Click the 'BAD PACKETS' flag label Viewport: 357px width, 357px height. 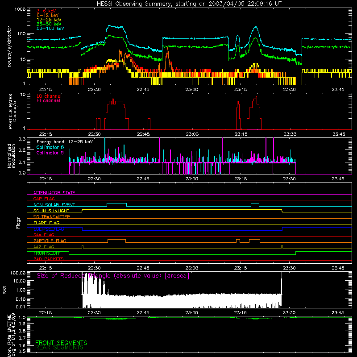(49, 259)
